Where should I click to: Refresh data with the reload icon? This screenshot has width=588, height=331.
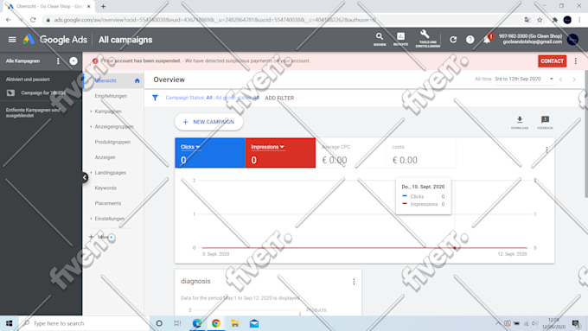(x=453, y=40)
